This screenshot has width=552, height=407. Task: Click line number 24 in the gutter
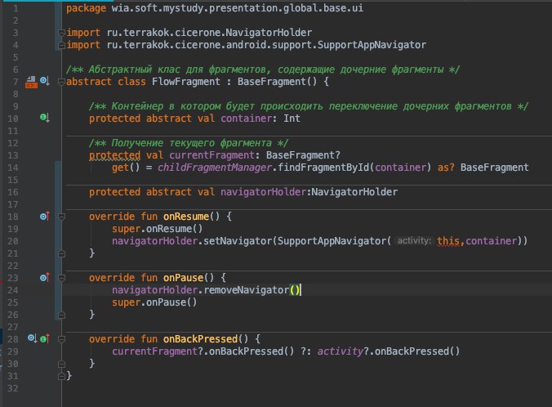(13, 290)
